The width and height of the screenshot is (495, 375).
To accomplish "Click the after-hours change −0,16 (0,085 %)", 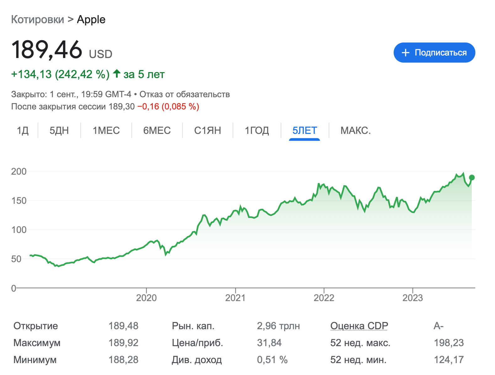I will 168,107.
